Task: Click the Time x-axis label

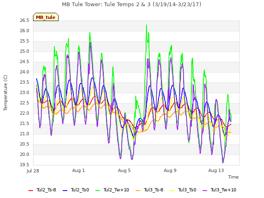Action: [x=233, y=177]
